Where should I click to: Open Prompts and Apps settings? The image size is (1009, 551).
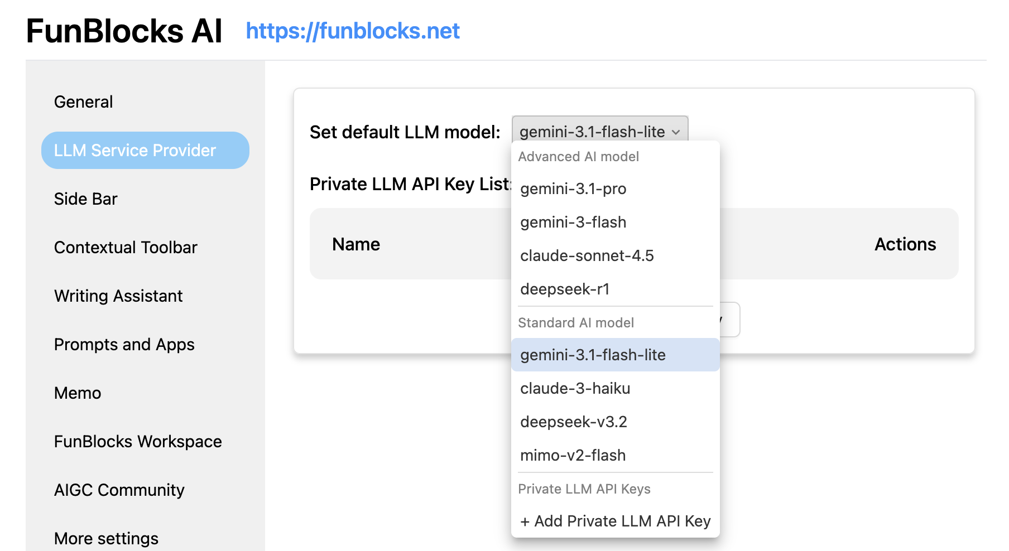124,344
